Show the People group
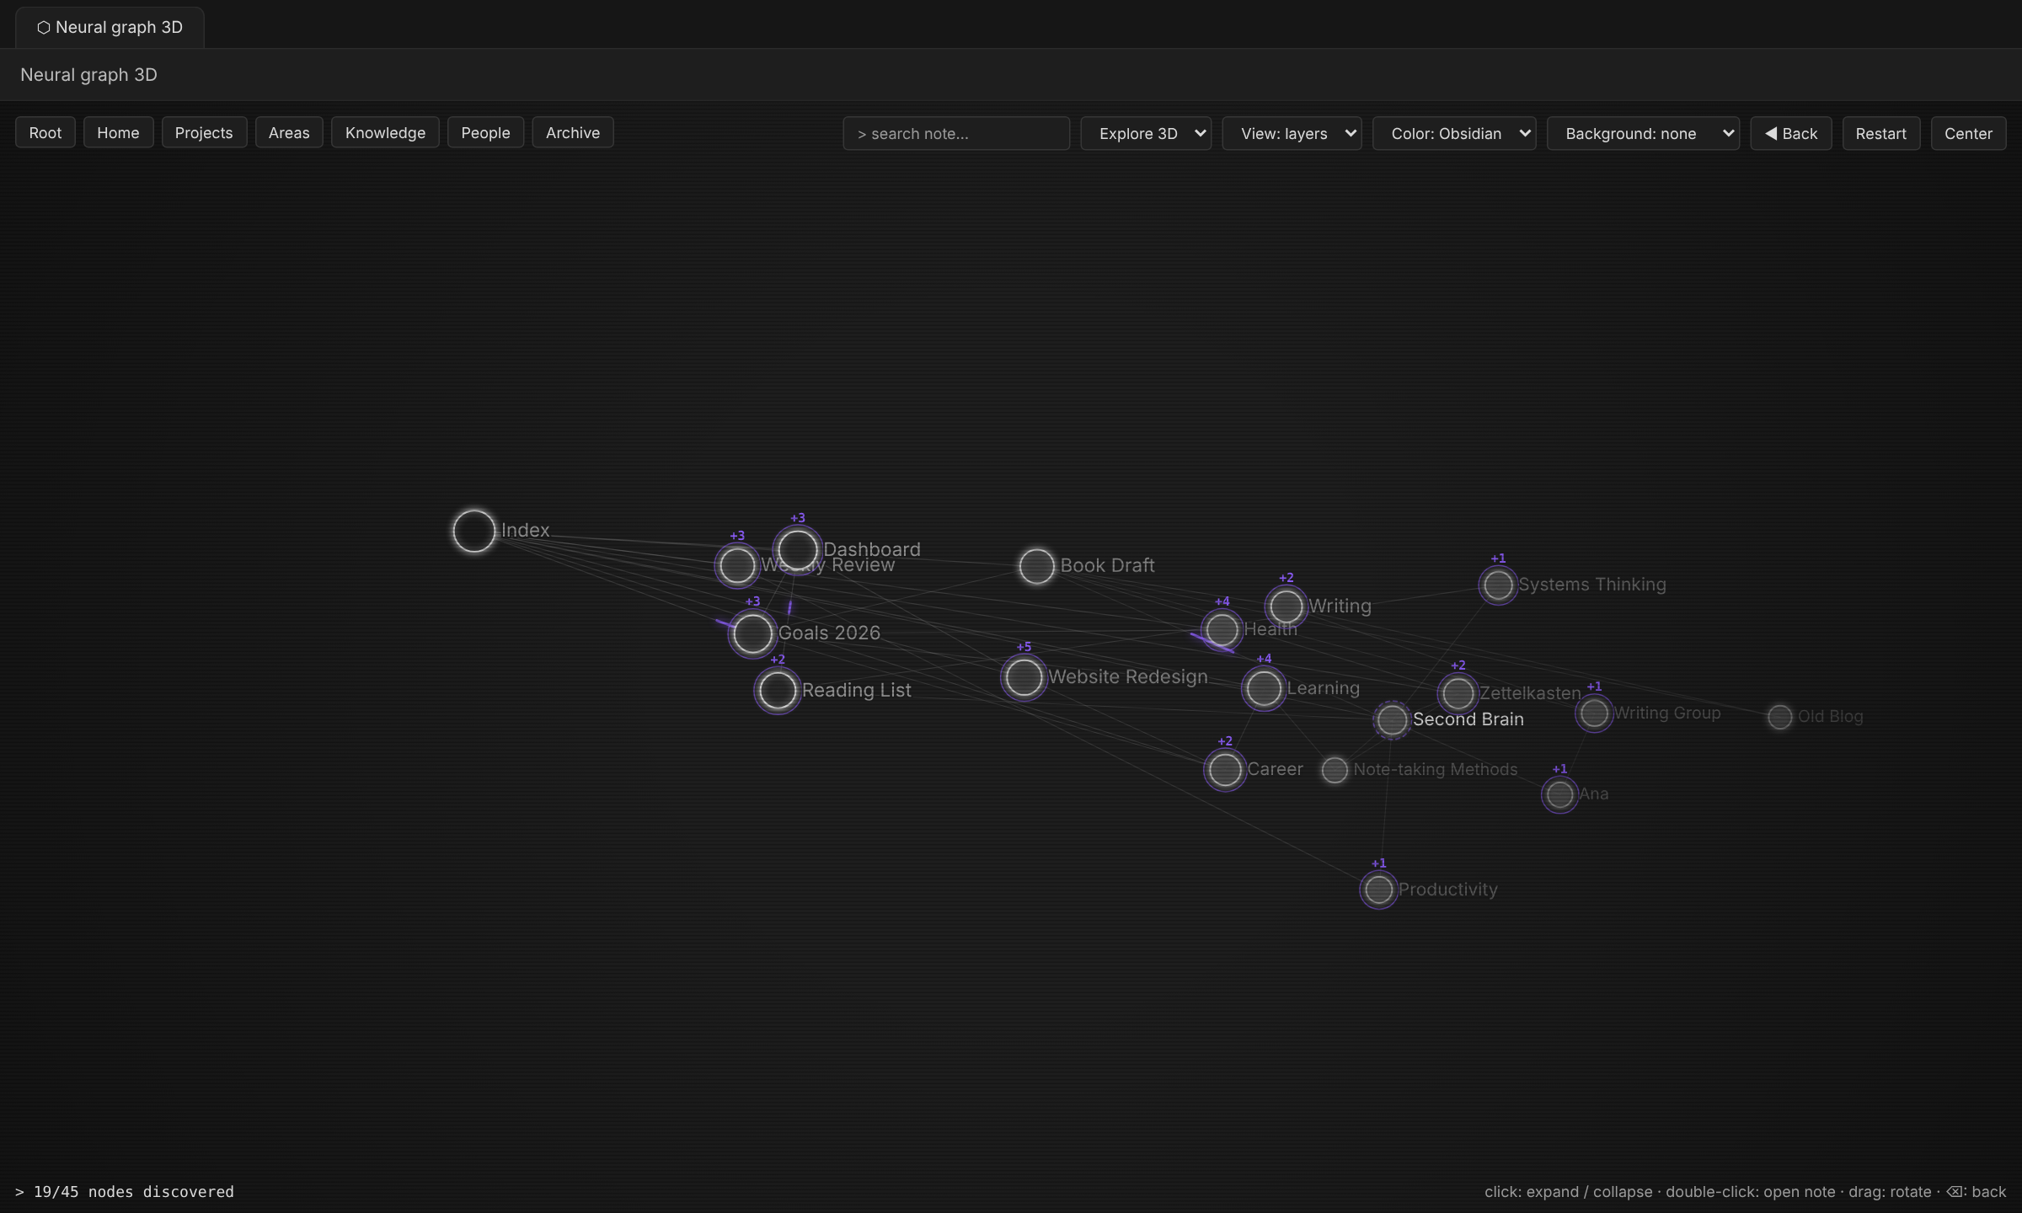The width and height of the screenshot is (2022, 1213). coord(485,132)
